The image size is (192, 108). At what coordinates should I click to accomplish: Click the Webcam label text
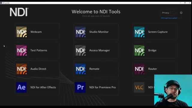coord(36,32)
